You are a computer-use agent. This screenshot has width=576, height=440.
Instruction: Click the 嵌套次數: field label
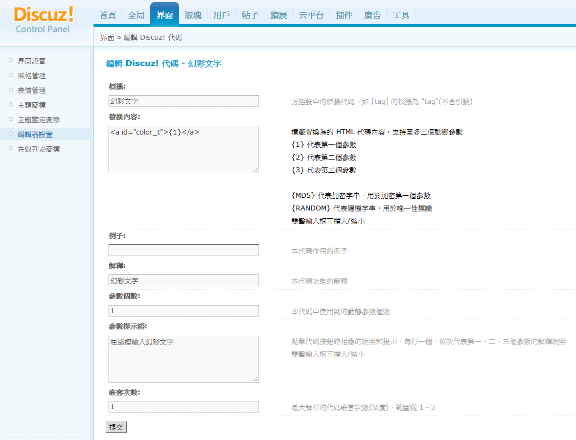(x=124, y=392)
